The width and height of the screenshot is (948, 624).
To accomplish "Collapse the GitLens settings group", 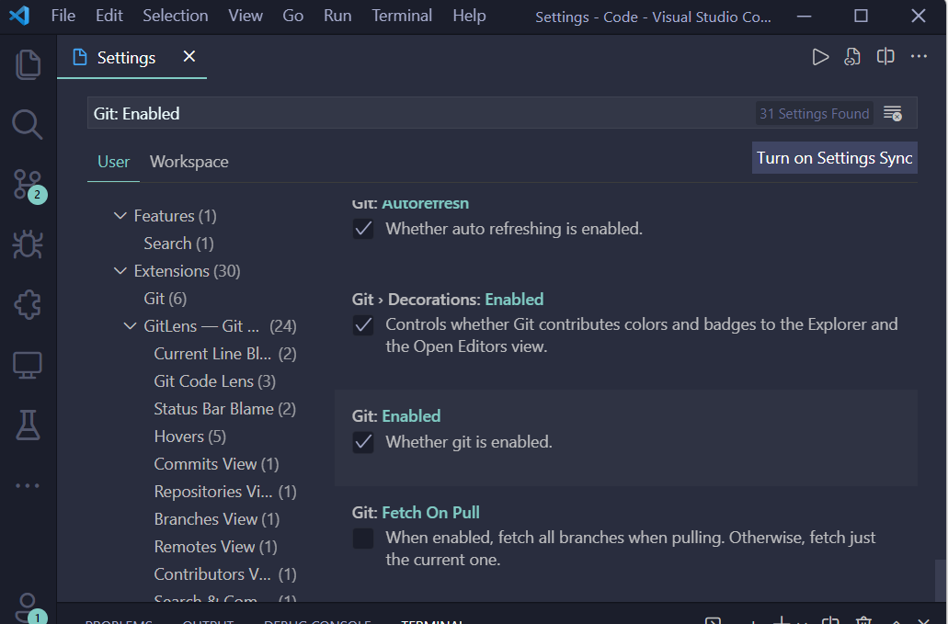I will (131, 326).
